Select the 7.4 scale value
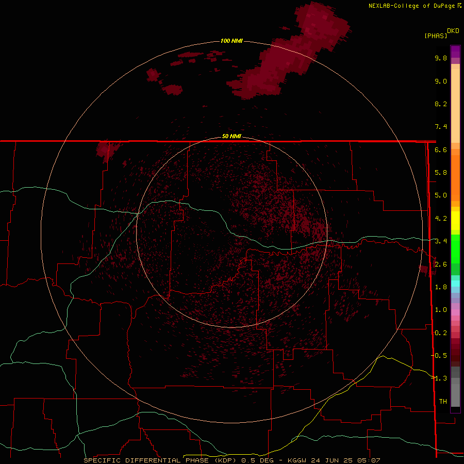This screenshot has height=464, width=464. (x=441, y=127)
